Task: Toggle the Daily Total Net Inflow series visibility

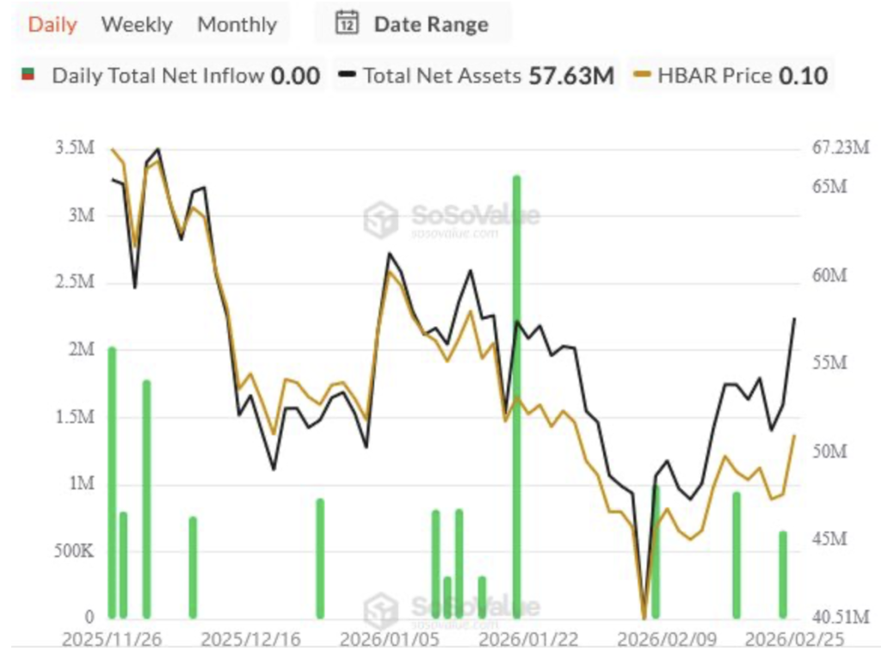Action: [172, 76]
